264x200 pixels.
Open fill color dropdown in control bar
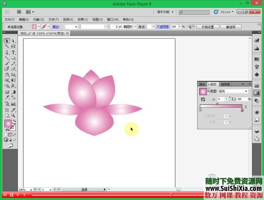click(x=38, y=27)
